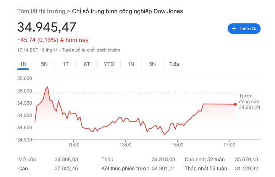The width and height of the screenshot is (275, 177).
Task: Switch to the 6T range tab
Action: click(x=87, y=64)
